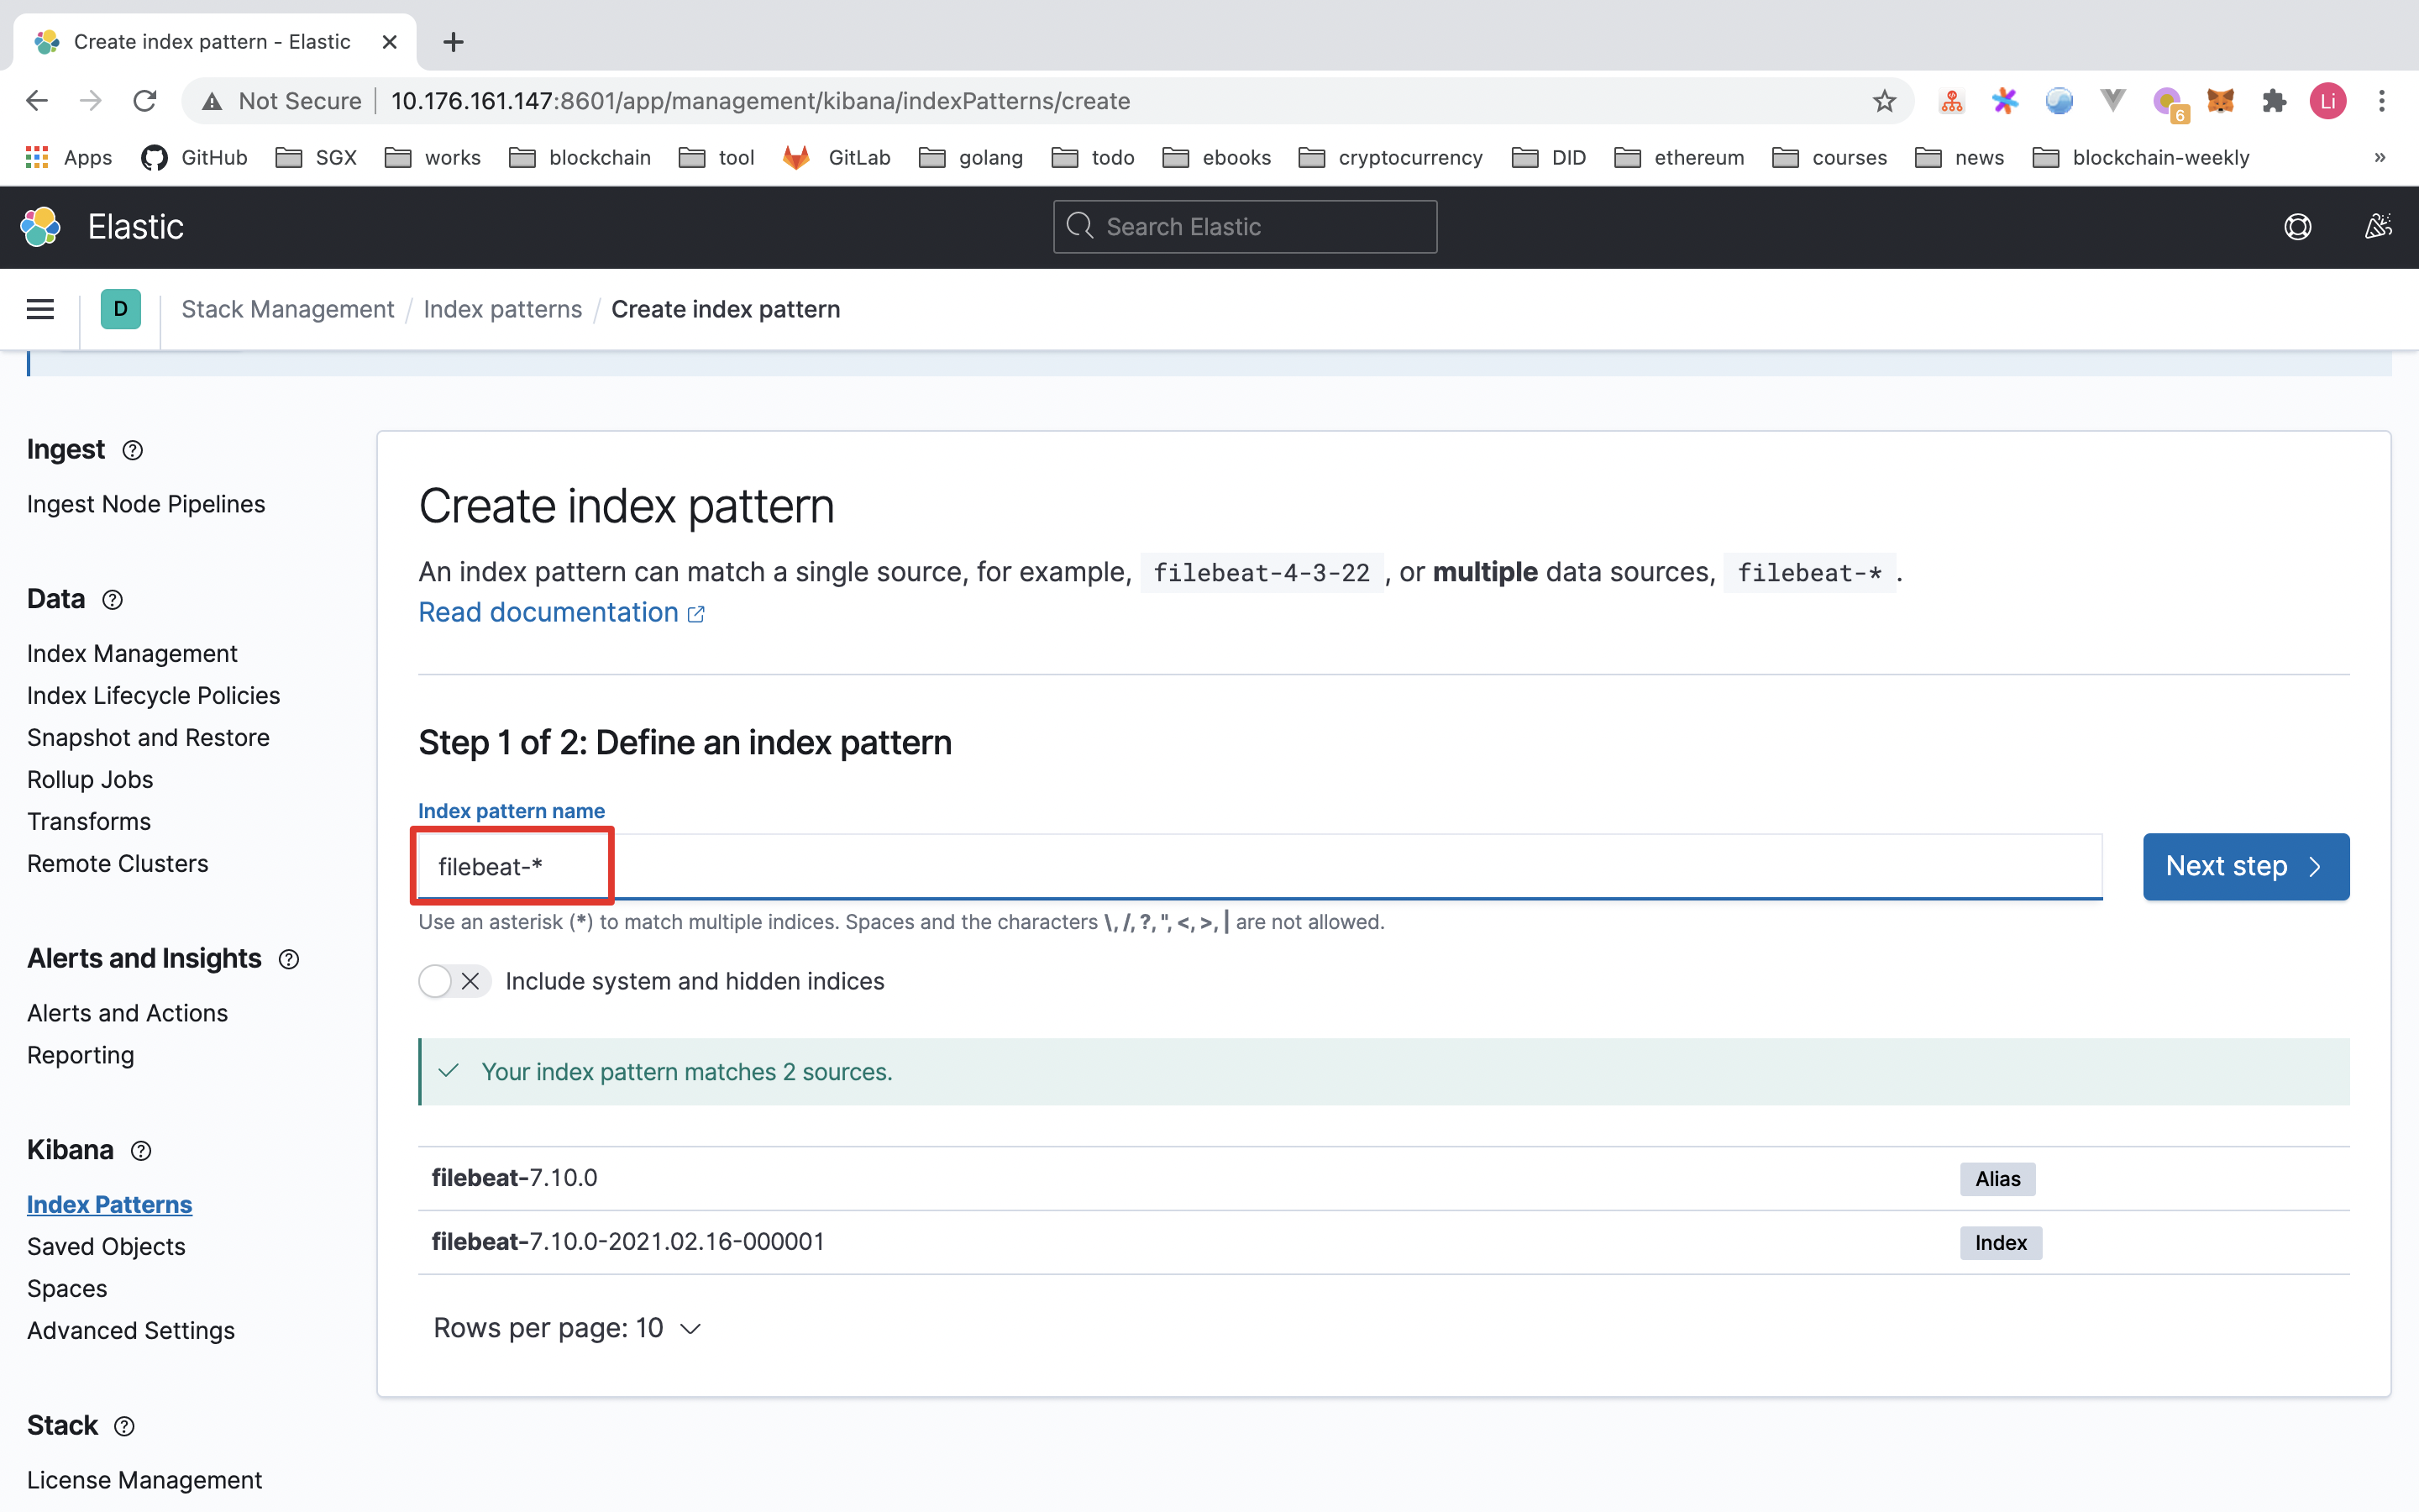
Task: Click the Kibana section help icon
Action: pos(141,1151)
